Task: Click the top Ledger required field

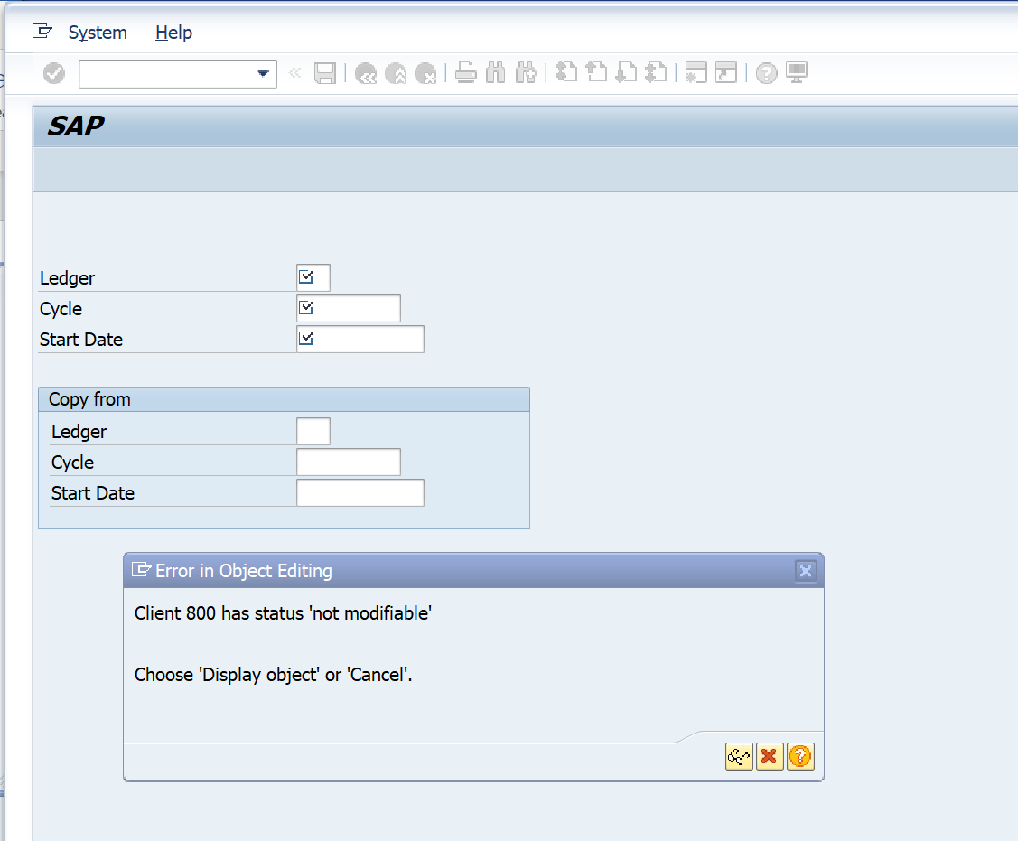Action: click(x=313, y=278)
